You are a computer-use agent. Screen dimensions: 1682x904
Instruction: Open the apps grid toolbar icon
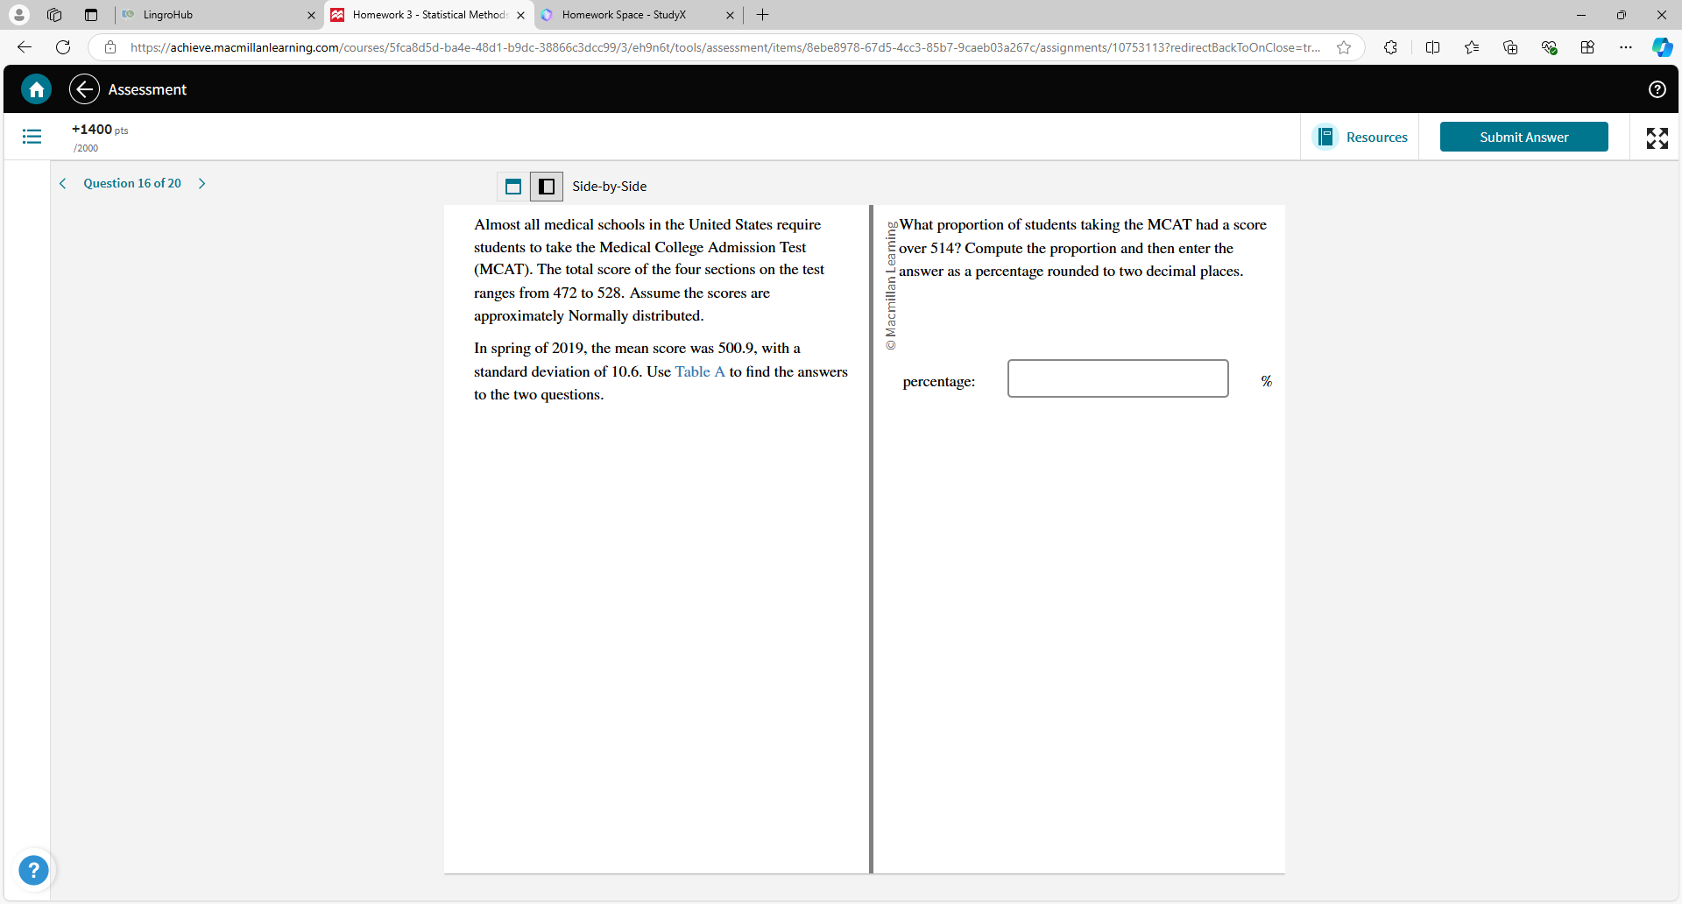click(1587, 47)
